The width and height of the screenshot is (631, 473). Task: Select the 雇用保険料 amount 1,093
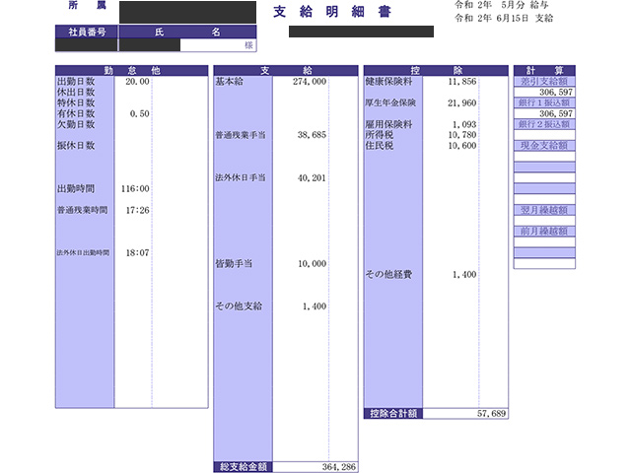tap(463, 124)
